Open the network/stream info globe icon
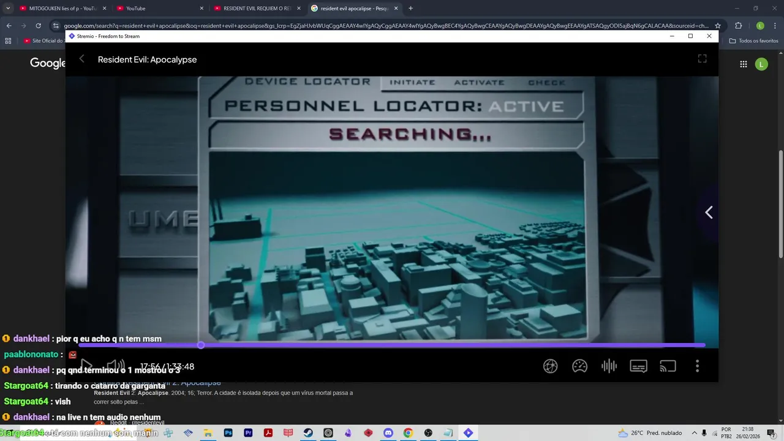Image resolution: width=784 pixels, height=441 pixels. [x=551, y=366]
